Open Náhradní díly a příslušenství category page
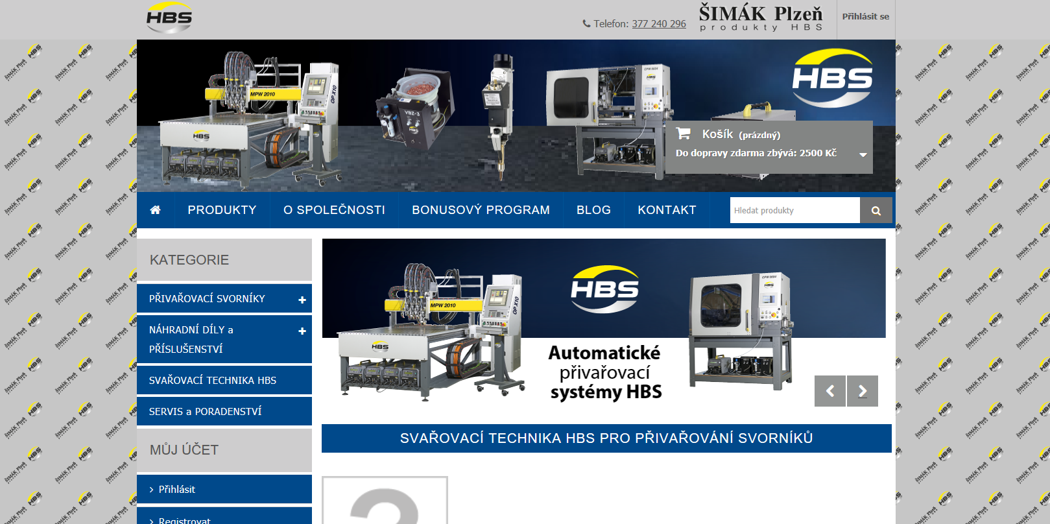 pyautogui.click(x=191, y=339)
